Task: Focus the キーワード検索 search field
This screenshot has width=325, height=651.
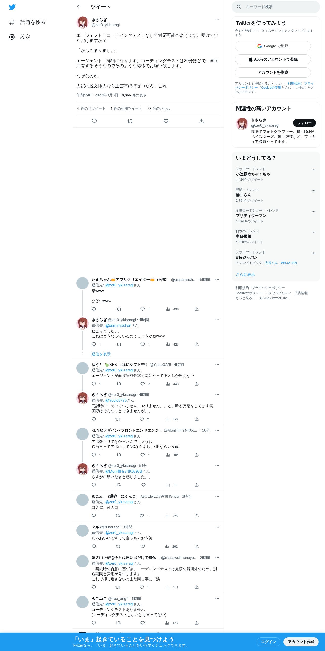Action: tap(276, 7)
